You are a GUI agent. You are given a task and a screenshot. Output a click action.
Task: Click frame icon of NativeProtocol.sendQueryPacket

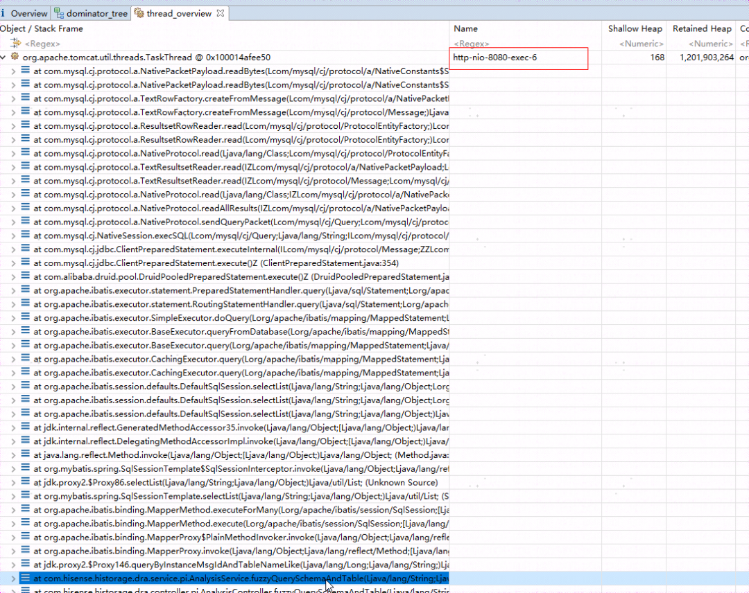point(26,222)
